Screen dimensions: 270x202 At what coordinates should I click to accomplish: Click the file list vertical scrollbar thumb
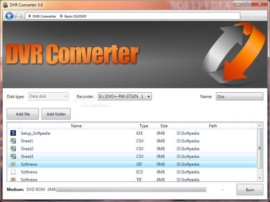tap(260, 148)
